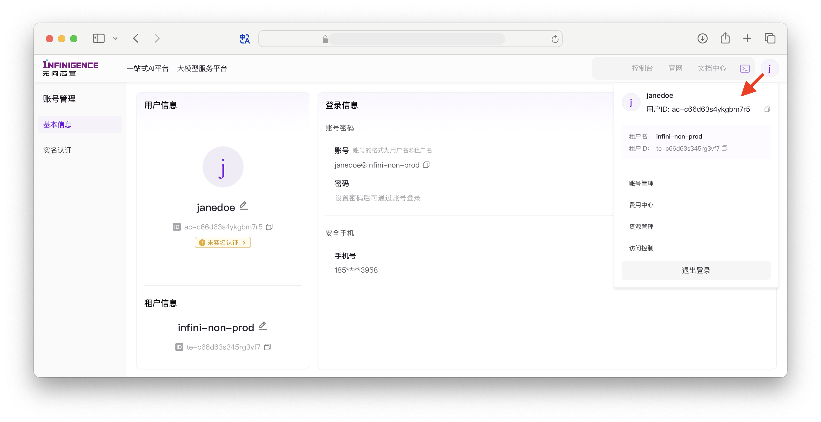This screenshot has height=422, width=821.
Task: Click the janedoe name in dropdown panel
Action: click(660, 95)
